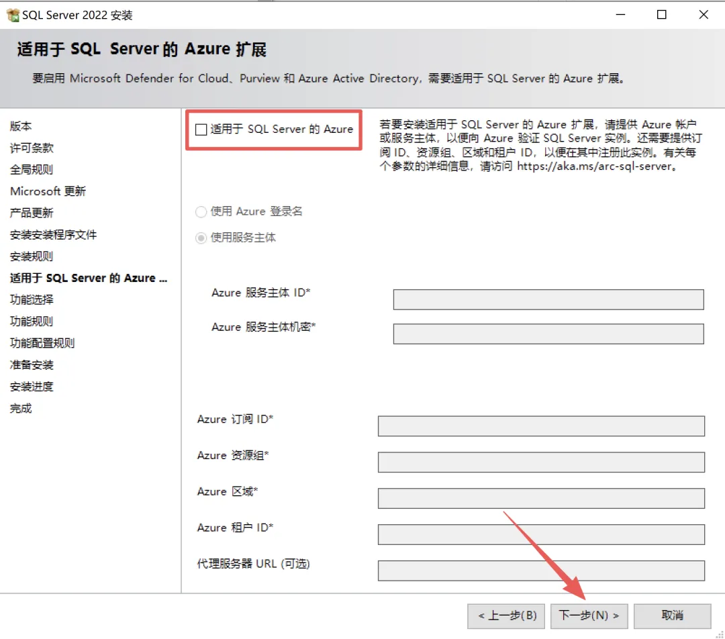Select 版本 step in the sidebar
The width and height of the screenshot is (725, 639).
(21, 126)
